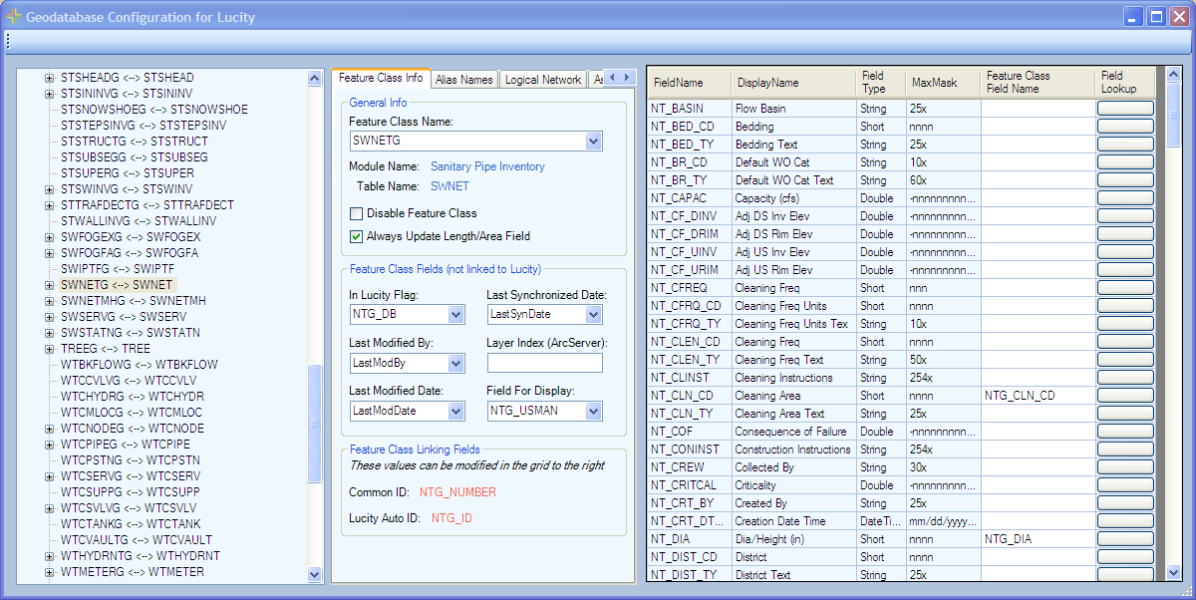Expand WTCPIPEG tree node
Image resolution: width=1196 pixels, height=600 pixels.
[50, 445]
